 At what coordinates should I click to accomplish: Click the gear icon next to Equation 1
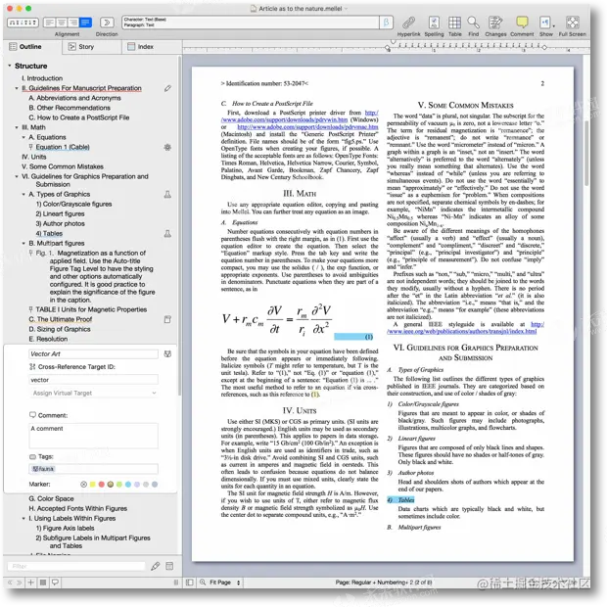pos(167,147)
